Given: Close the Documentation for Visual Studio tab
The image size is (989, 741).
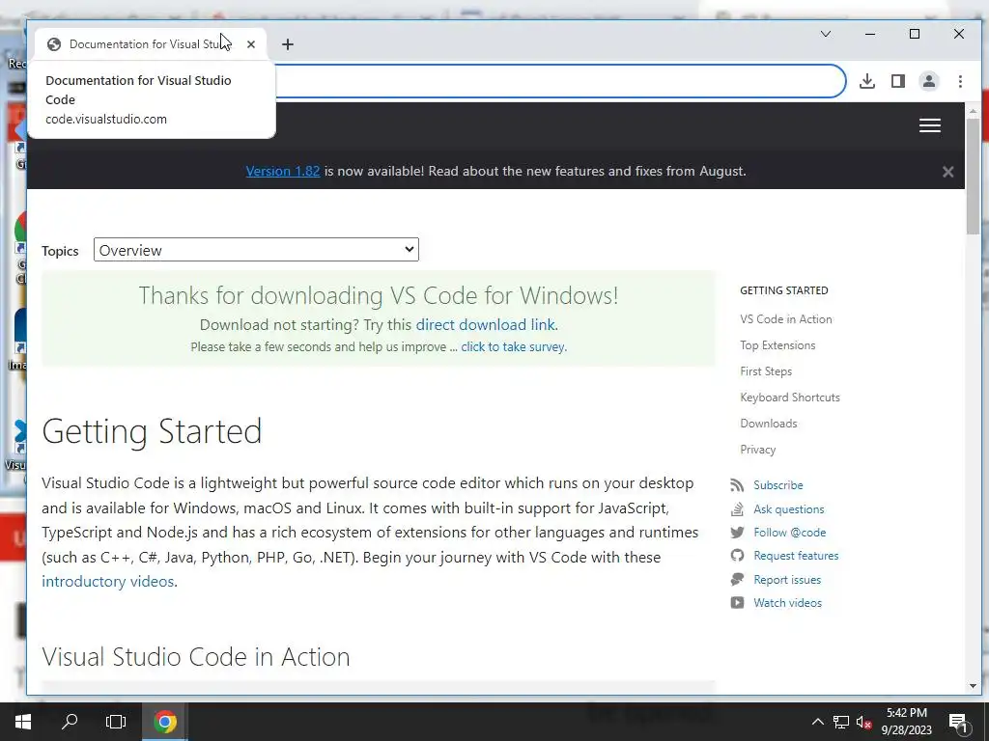Looking at the screenshot, I should (x=251, y=44).
